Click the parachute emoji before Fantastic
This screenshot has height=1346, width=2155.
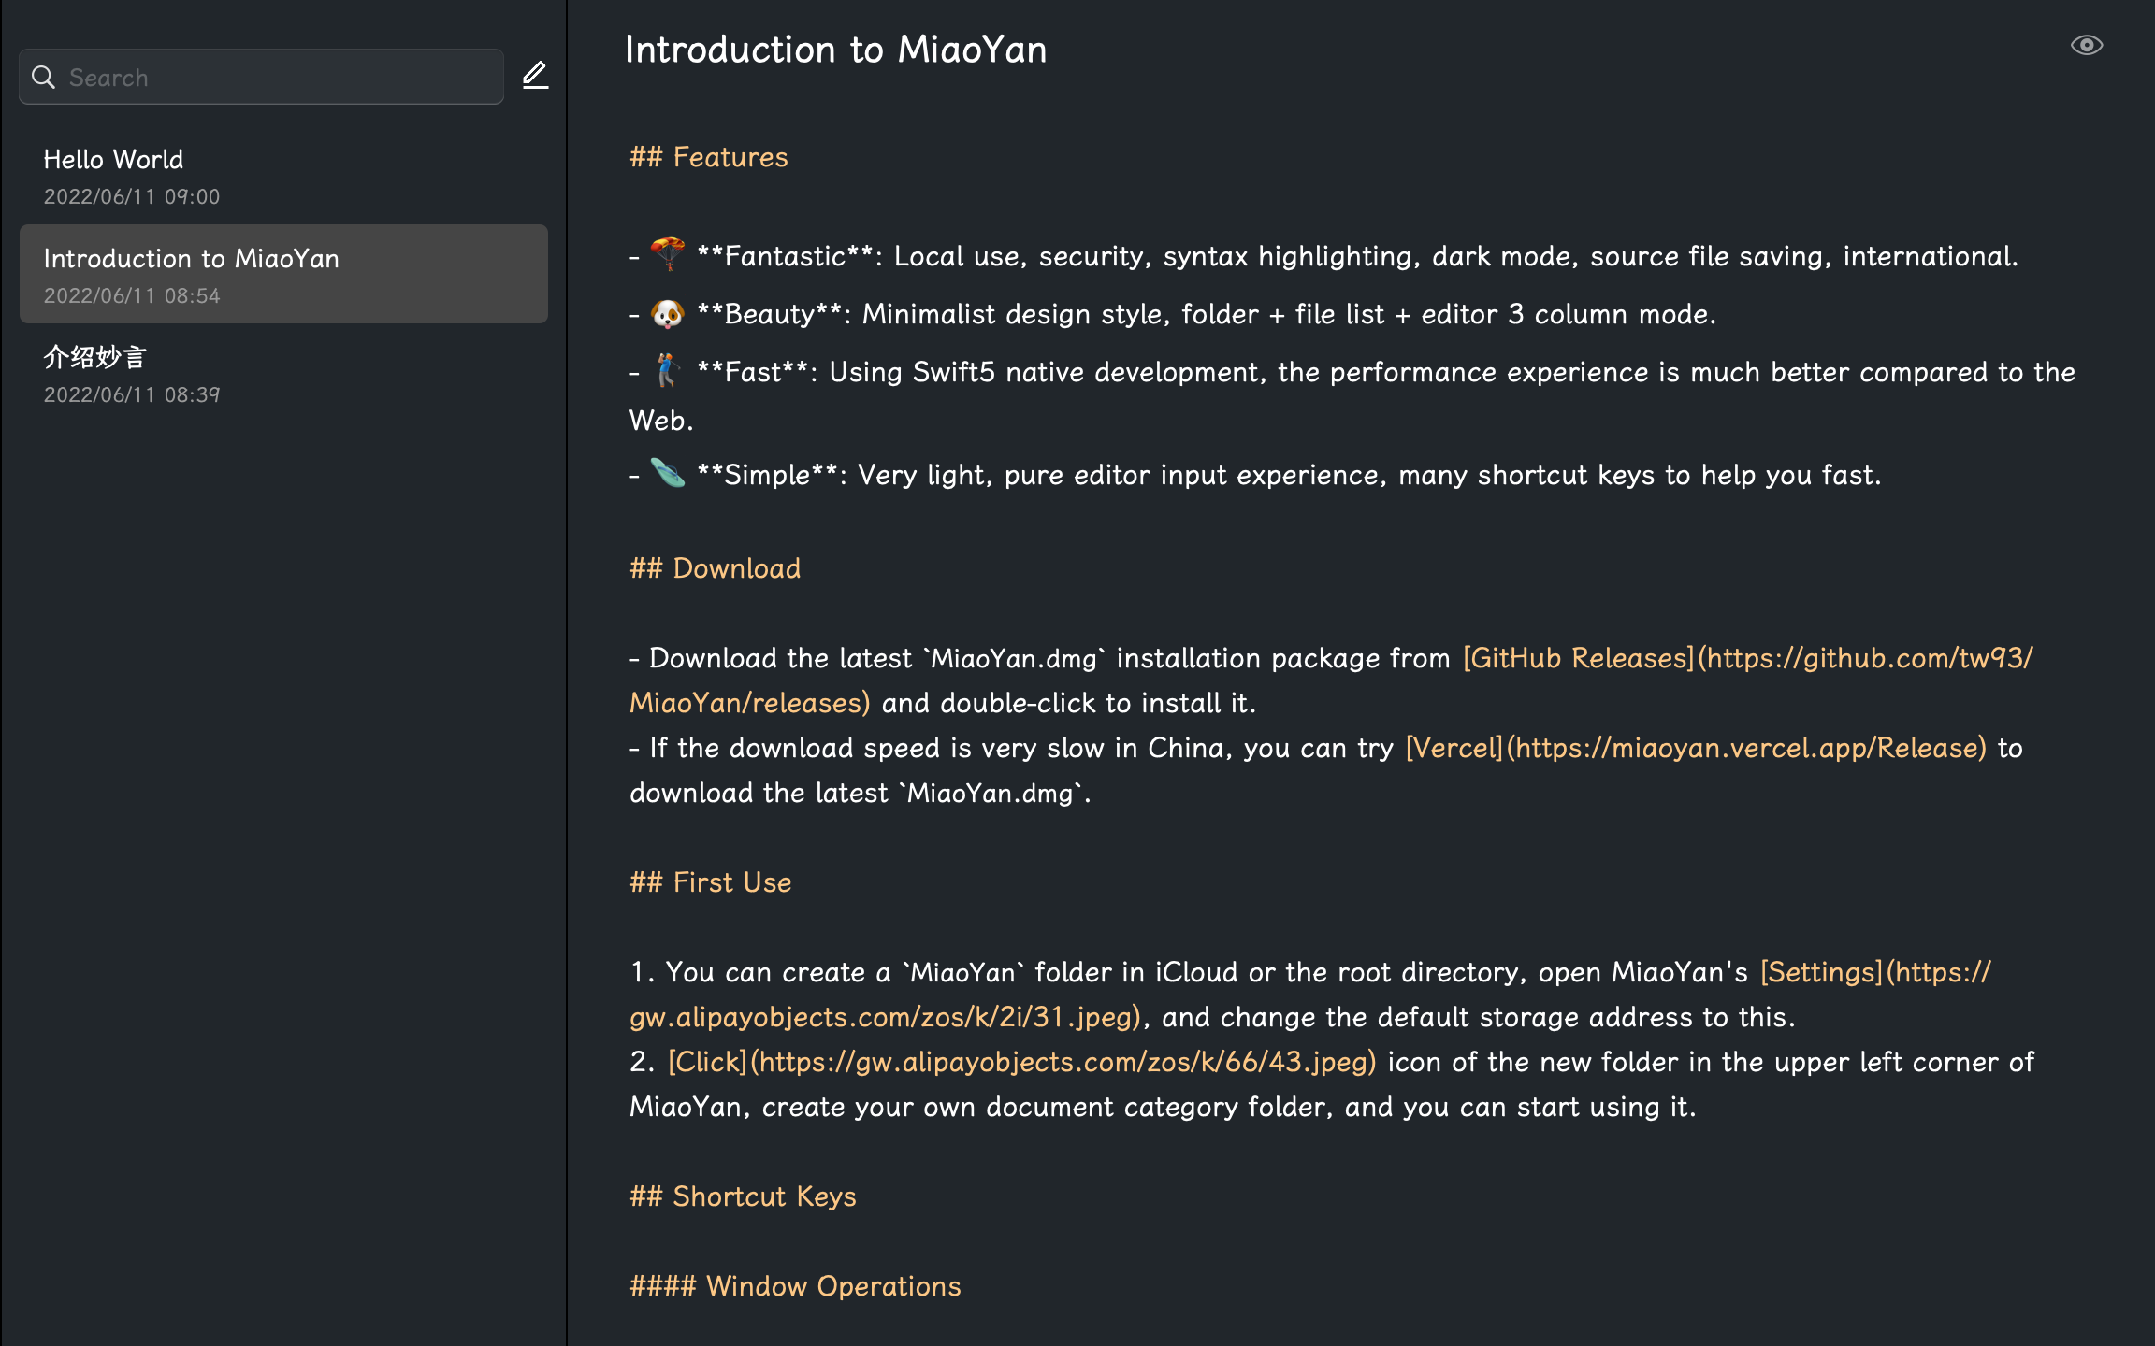(x=668, y=254)
